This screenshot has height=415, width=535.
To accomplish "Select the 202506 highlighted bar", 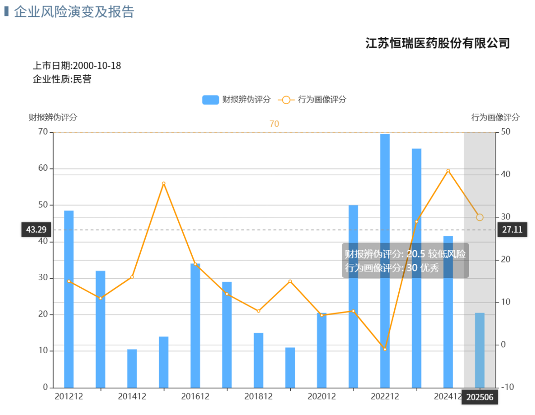I will (480, 350).
